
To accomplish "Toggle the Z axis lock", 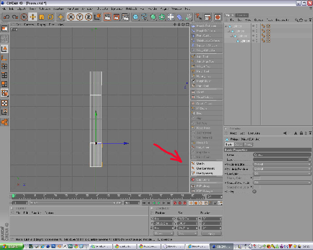I will pos(89,17).
